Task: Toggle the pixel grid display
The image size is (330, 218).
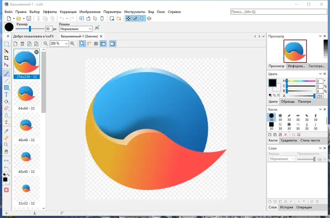Action: coord(96,44)
